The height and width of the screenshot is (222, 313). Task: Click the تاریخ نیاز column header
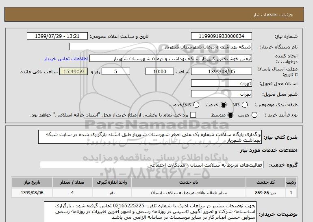coord(32,182)
